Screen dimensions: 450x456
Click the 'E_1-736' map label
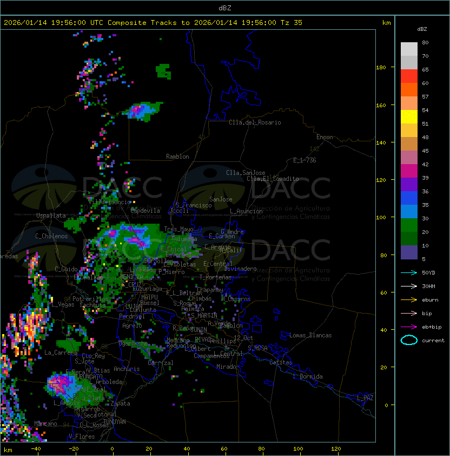pyautogui.click(x=305, y=160)
